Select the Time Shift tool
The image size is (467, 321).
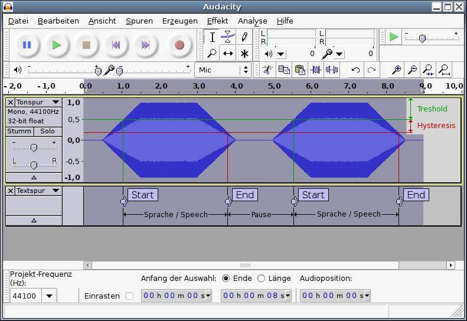click(x=228, y=53)
